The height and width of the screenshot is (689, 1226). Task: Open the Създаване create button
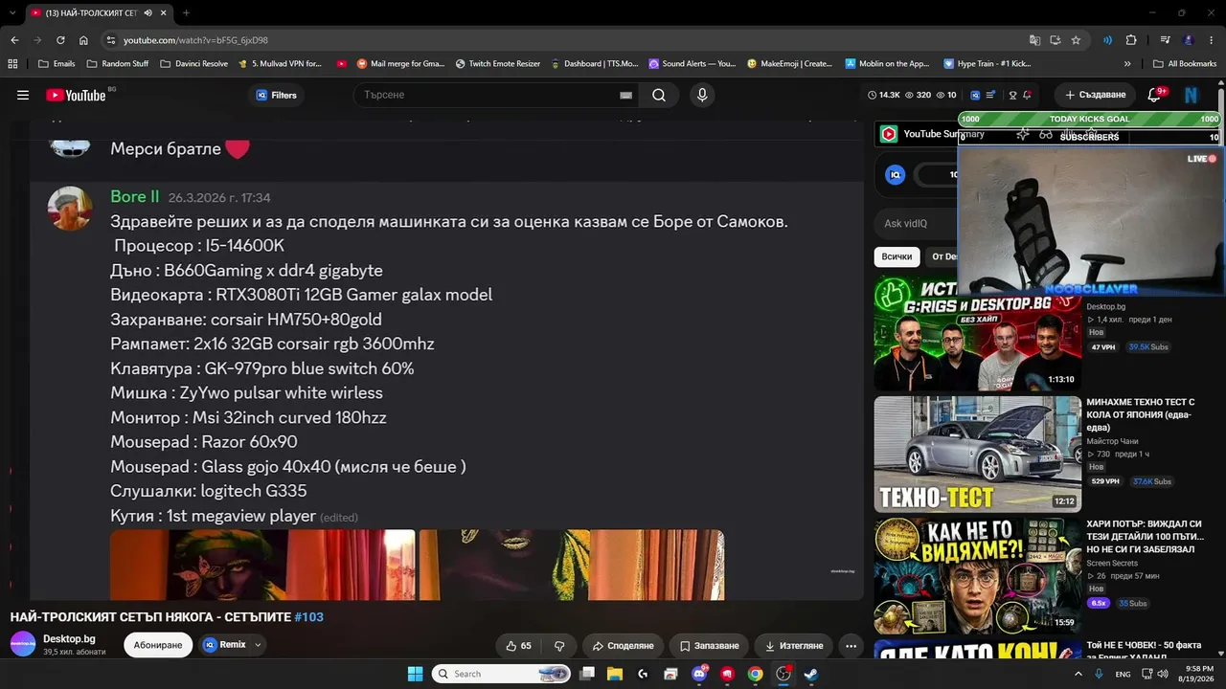point(1096,95)
